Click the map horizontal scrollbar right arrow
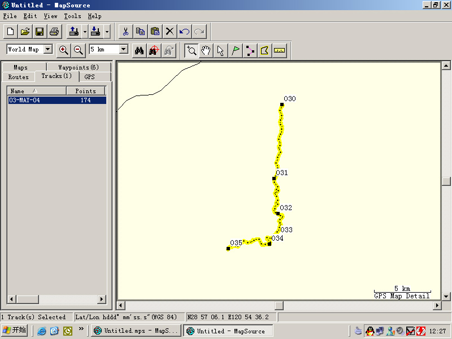 tap(437, 305)
